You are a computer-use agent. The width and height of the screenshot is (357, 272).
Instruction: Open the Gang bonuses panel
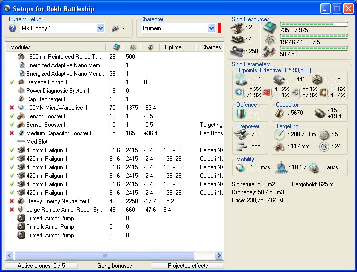(x=115, y=266)
